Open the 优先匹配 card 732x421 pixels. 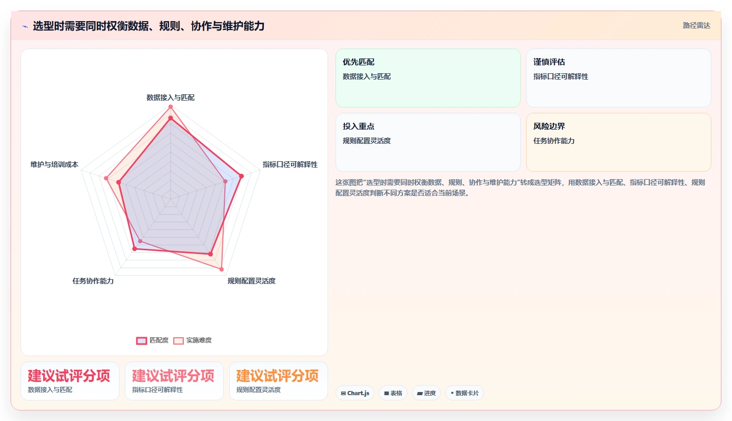[428, 78]
